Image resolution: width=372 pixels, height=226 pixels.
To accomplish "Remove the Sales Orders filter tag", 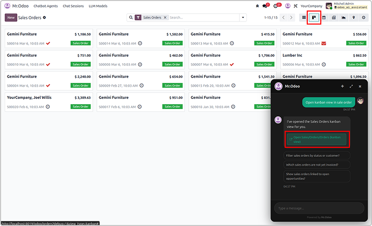I will pos(165,18).
